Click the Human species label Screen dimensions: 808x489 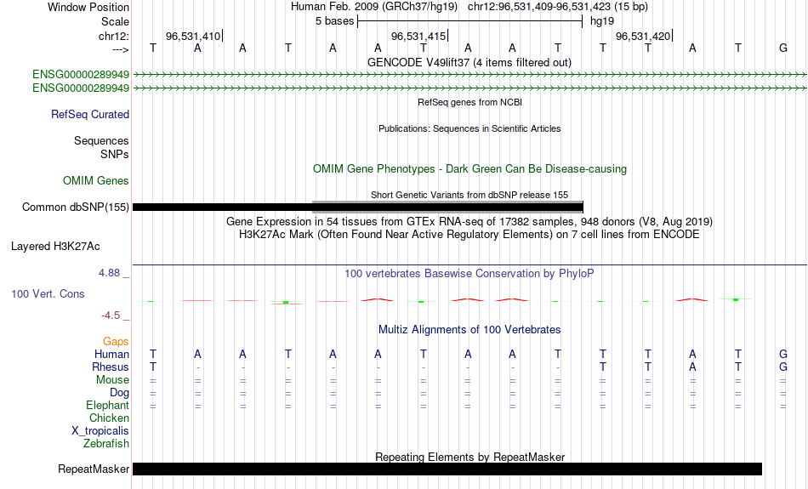coord(111,355)
